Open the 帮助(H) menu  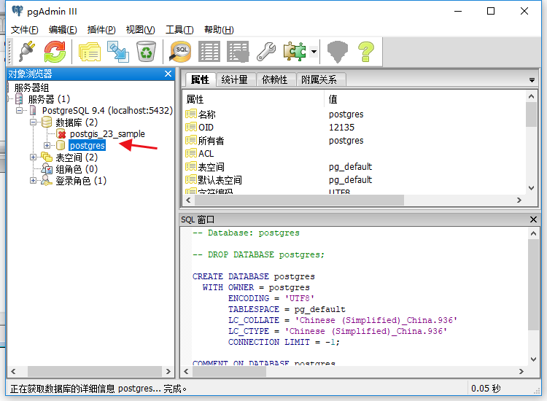click(219, 30)
